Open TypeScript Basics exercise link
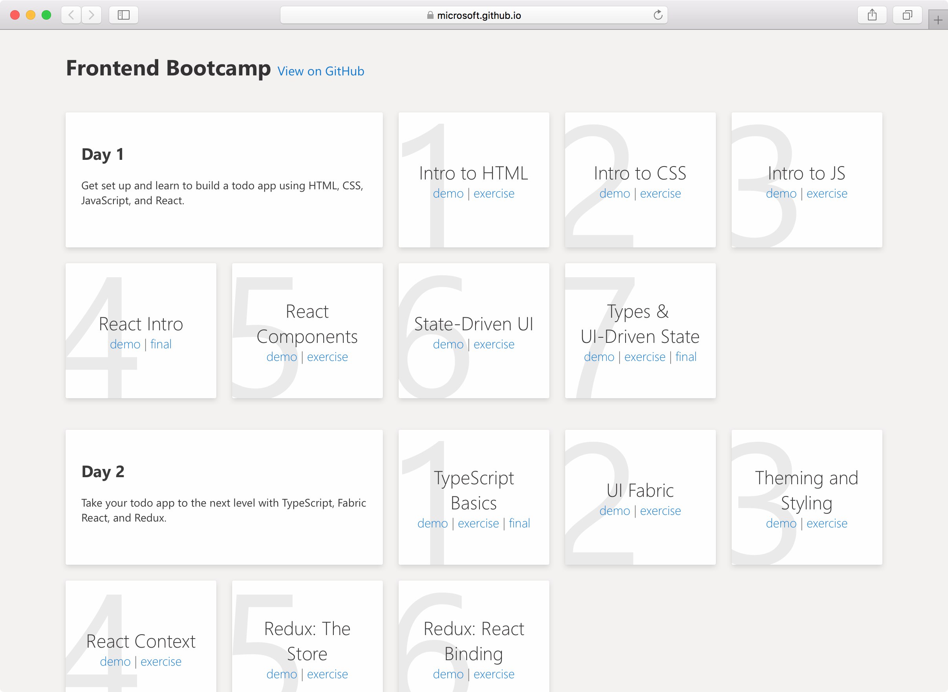 tap(478, 523)
